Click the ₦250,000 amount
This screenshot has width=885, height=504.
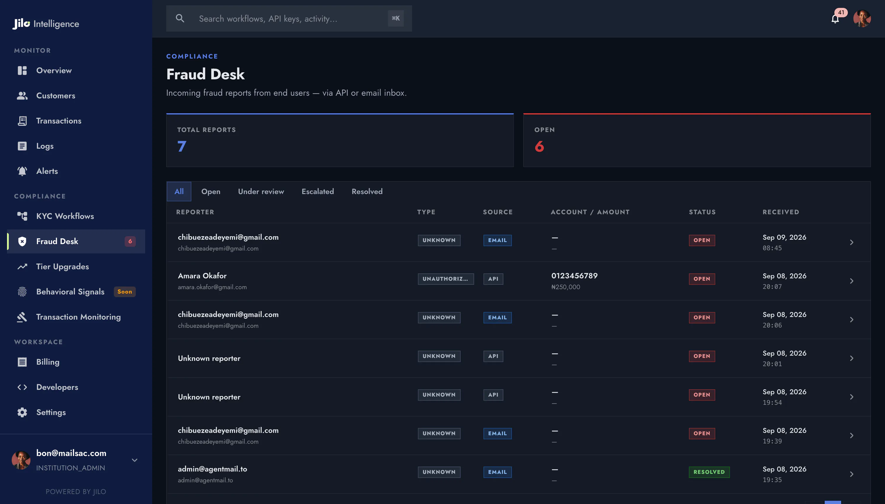pos(565,287)
